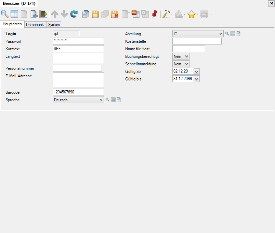Switch to the System tab
Image resolution: width=275 pixels, height=233 pixels.
click(x=54, y=25)
